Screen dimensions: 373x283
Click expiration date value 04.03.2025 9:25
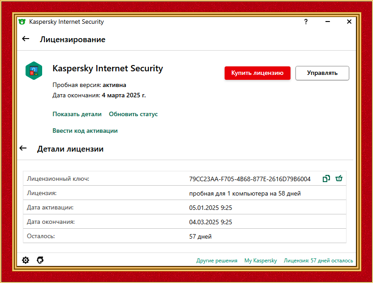tap(211, 222)
